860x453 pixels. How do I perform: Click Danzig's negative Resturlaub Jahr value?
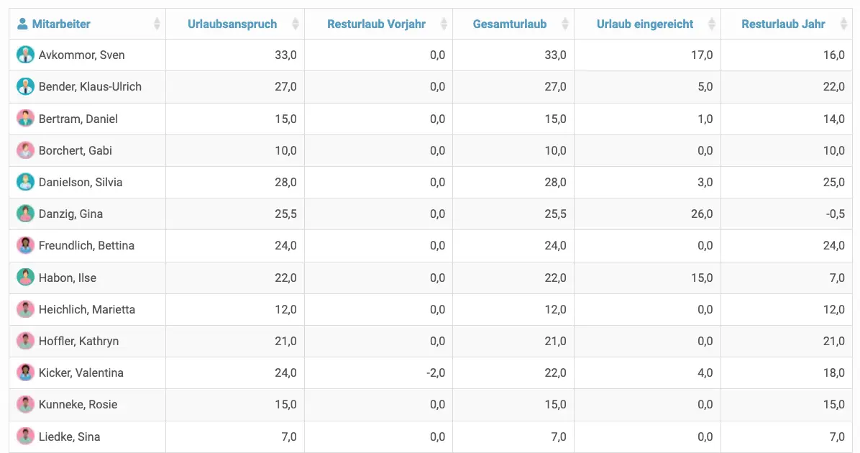(x=835, y=214)
